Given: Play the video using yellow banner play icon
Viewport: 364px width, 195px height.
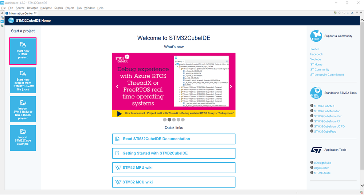Looking at the screenshot, I should [x=119, y=114].
